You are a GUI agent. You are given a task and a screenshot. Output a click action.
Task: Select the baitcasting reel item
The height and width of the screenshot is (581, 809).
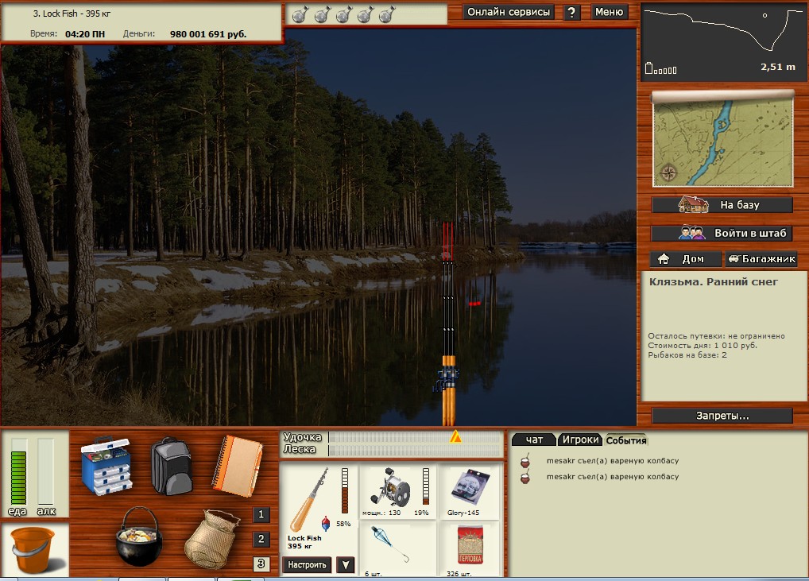point(395,490)
